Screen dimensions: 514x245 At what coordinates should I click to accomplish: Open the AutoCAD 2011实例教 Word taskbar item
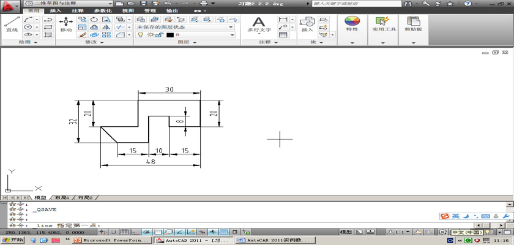point(275,241)
